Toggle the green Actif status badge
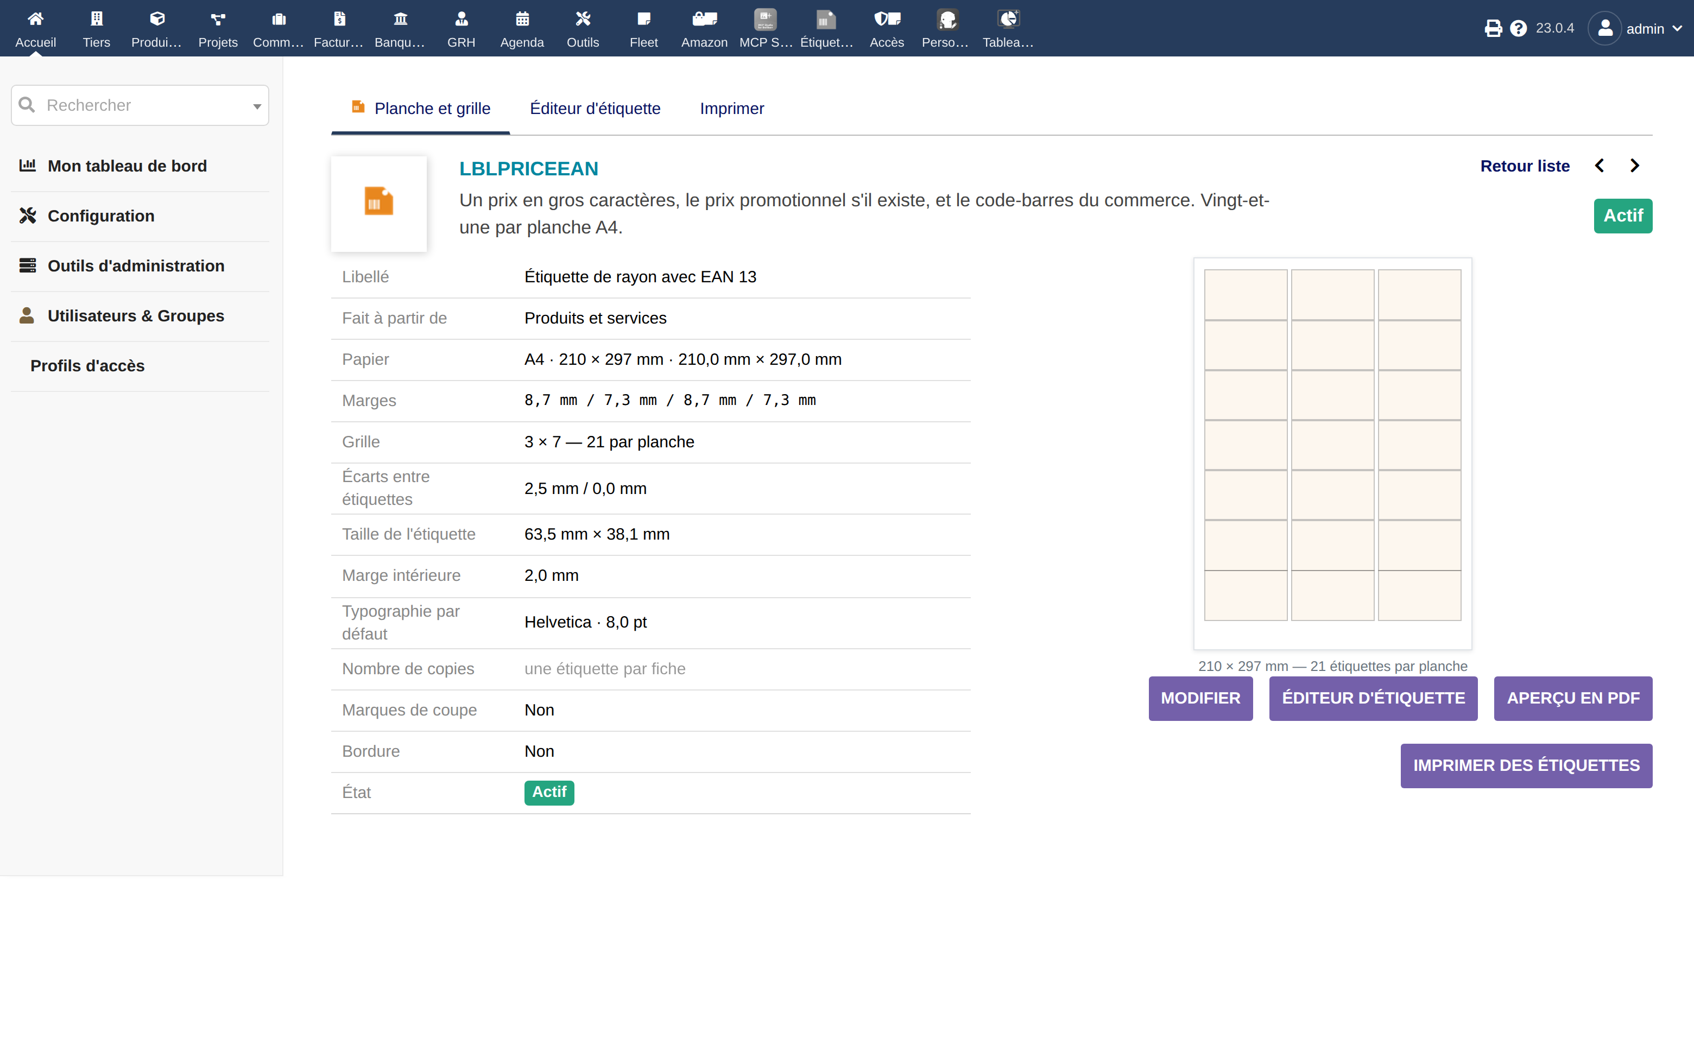The width and height of the screenshot is (1694, 1064). coord(1622,216)
